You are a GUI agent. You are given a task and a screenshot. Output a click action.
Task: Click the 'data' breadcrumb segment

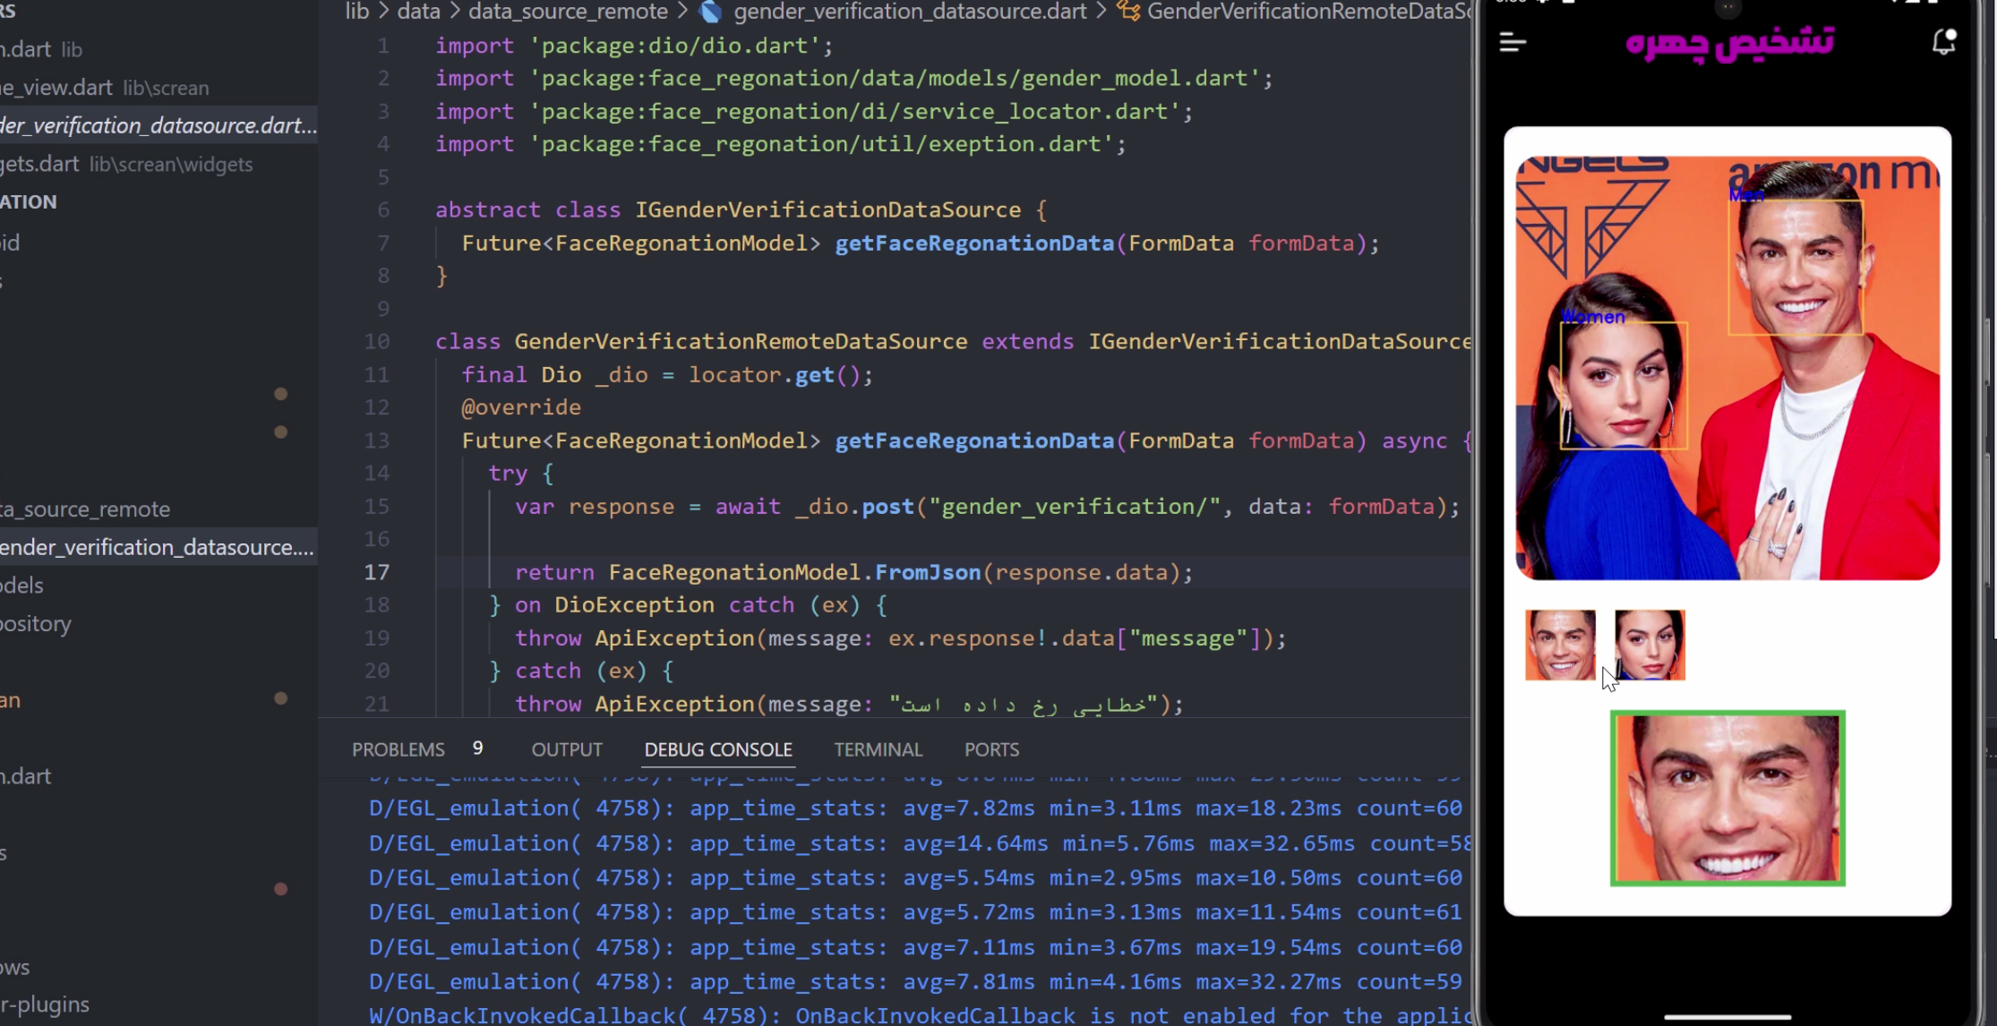click(x=418, y=12)
